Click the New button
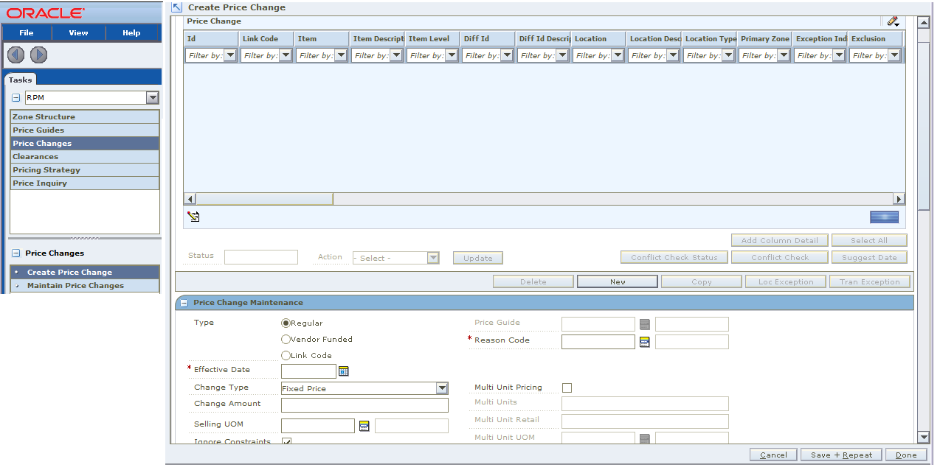Screen dimensions: 940x473 pos(617,281)
